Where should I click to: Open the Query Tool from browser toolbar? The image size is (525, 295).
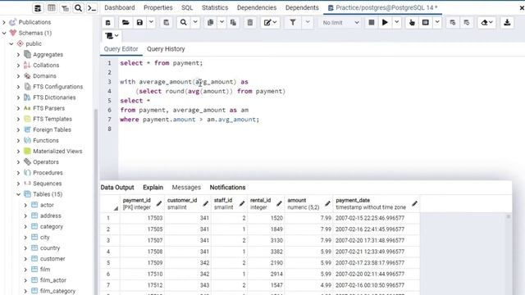pyautogui.click(x=38, y=7)
